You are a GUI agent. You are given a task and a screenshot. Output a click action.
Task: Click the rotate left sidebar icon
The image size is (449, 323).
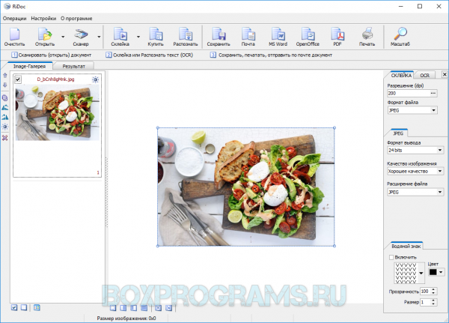(x=5, y=108)
